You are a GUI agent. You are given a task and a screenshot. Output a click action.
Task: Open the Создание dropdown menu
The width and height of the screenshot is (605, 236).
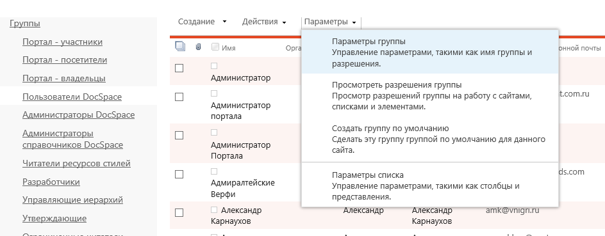point(202,22)
